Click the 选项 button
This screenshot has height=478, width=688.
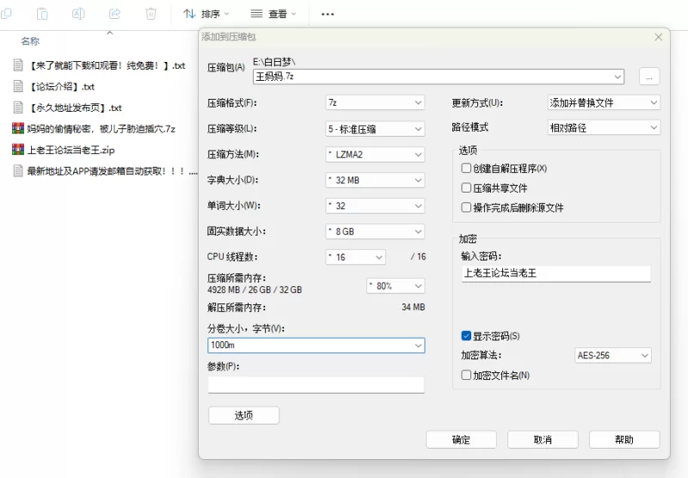pos(243,415)
